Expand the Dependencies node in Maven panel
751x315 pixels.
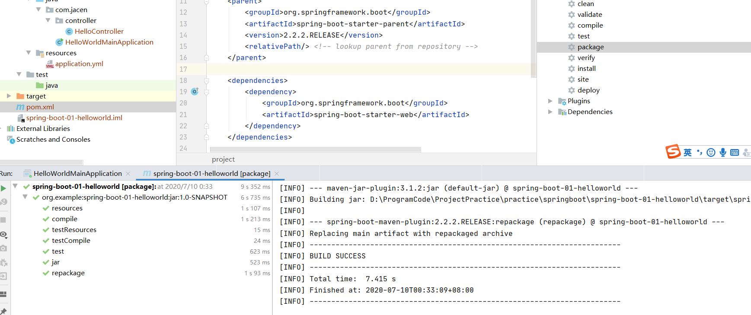pos(550,112)
